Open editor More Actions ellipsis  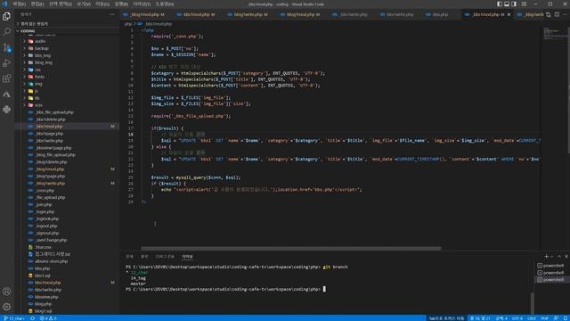click(566, 14)
